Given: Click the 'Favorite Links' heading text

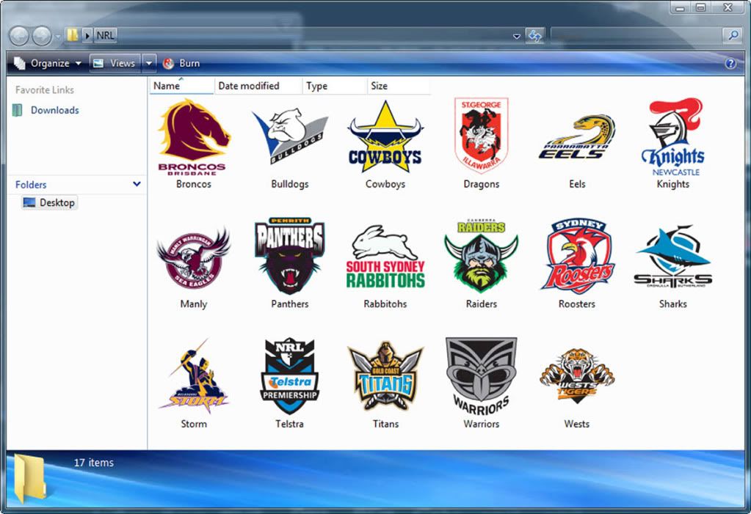Looking at the screenshot, I should click(45, 90).
